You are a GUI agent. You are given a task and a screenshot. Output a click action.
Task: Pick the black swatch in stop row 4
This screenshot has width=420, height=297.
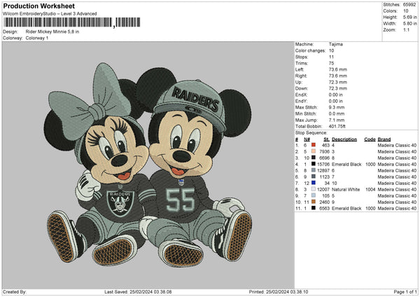314,164
